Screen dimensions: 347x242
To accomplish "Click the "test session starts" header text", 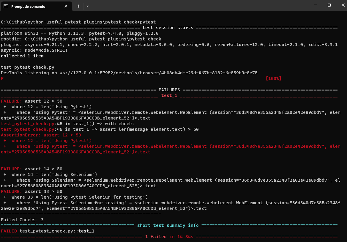I will (170, 28).
